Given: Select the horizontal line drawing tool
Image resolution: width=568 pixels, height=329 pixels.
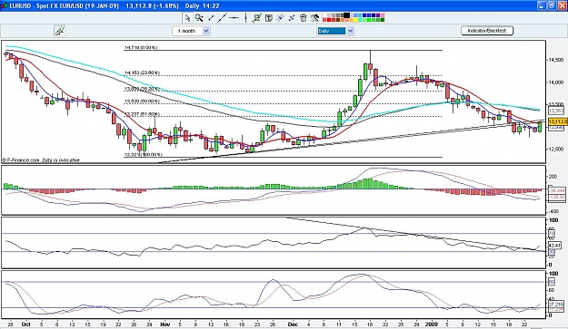Looking at the screenshot, I should click(234, 18).
